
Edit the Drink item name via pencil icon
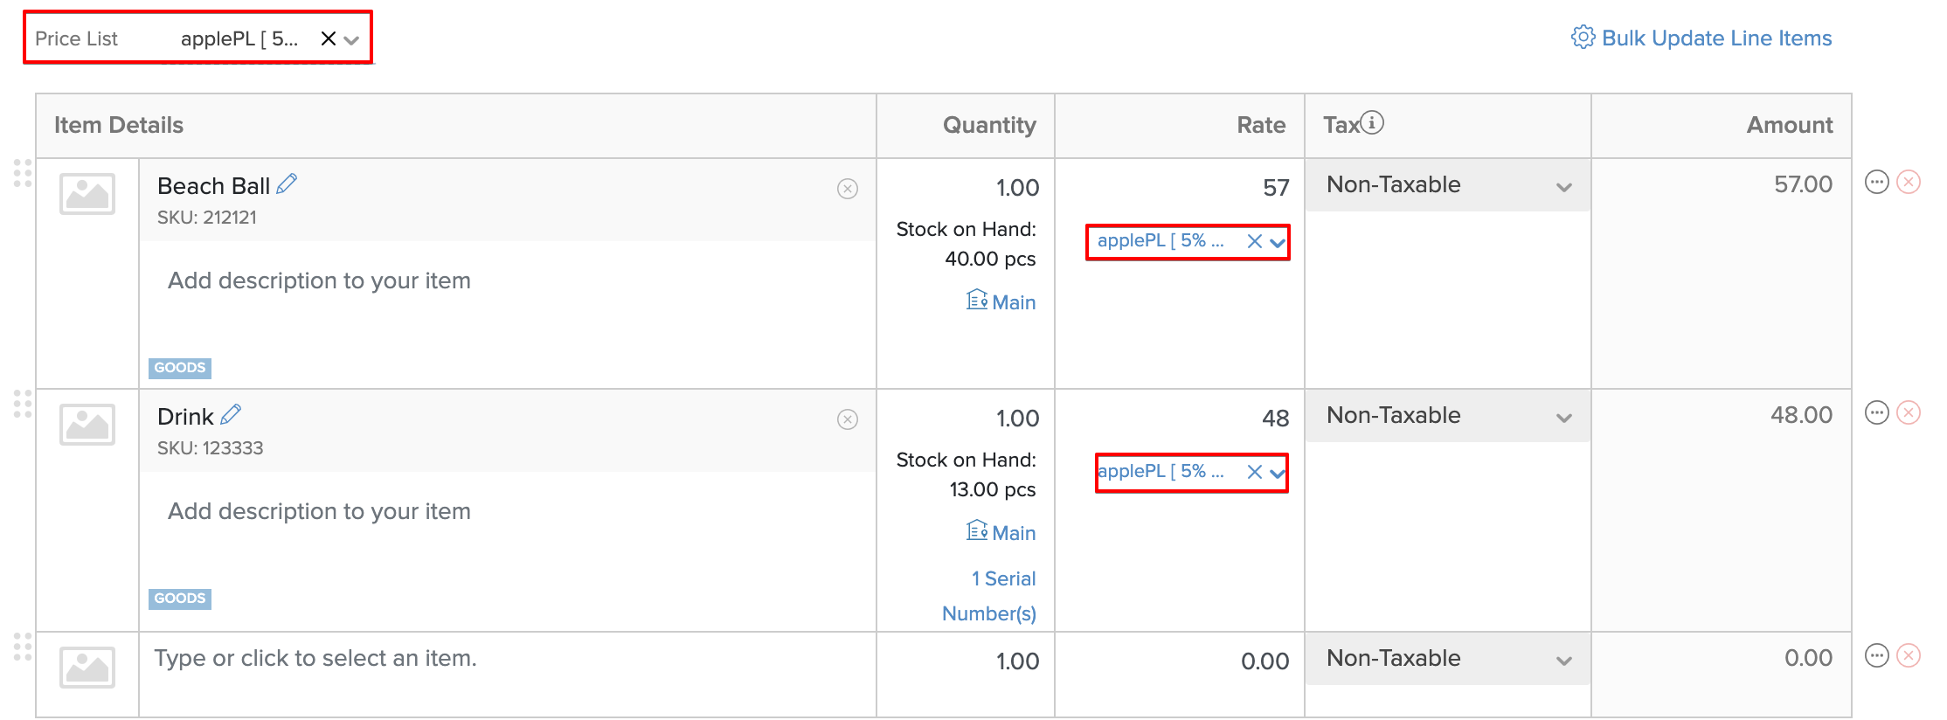(231, 415)
